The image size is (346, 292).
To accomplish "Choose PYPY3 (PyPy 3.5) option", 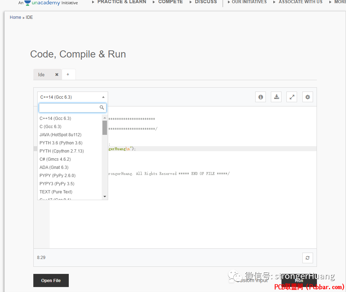I will point(70,184).
